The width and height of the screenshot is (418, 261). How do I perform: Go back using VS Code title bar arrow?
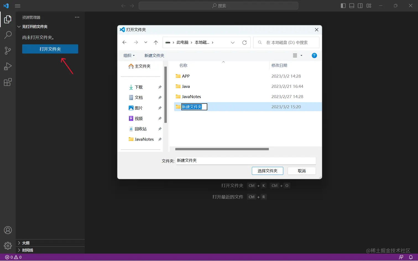(x=123, y=6)
